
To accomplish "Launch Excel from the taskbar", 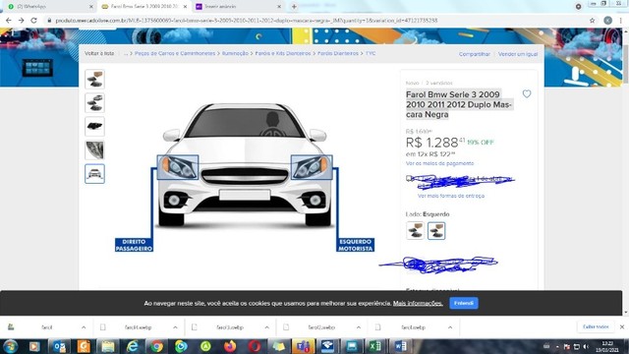I will [375, 346].
